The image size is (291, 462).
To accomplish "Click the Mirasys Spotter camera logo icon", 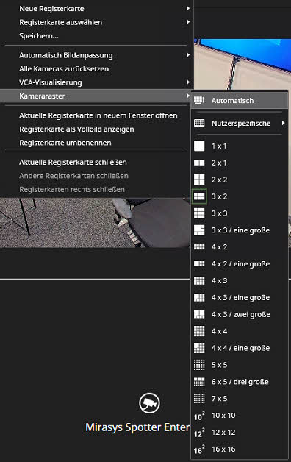I will 149,402.
